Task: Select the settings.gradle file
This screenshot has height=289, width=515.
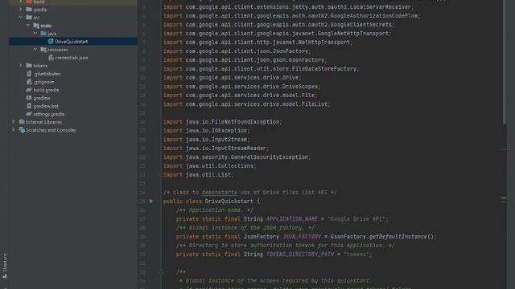Action: 48,114
